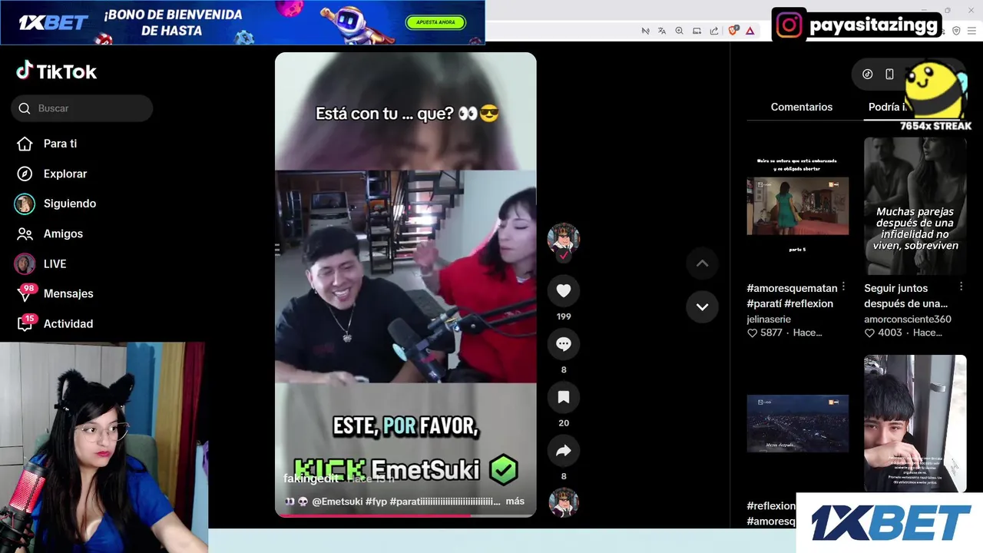
Task: Switch to the Comentarios tab
Action: [801, 107]
